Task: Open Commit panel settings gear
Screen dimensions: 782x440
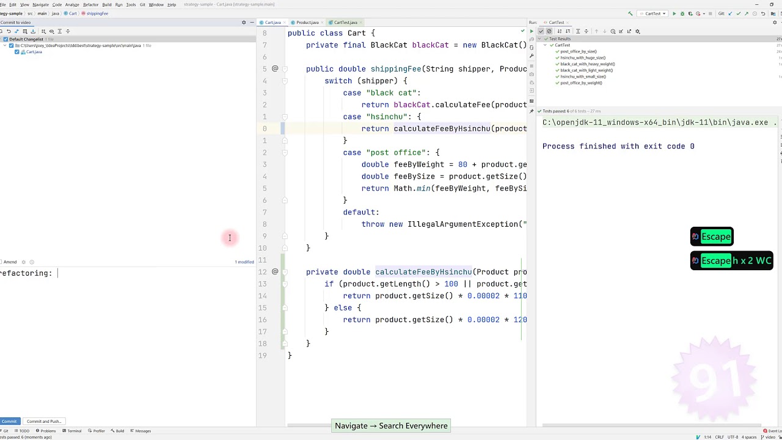Action: point(244,23)
